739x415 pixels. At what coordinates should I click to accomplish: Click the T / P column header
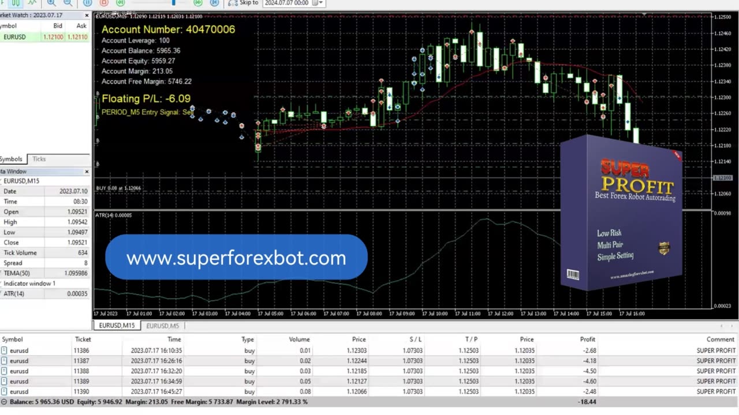click(x=471, y=339)
